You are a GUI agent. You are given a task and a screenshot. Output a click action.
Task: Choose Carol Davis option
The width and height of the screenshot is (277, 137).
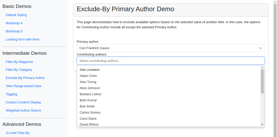click(x=169, y=118)
